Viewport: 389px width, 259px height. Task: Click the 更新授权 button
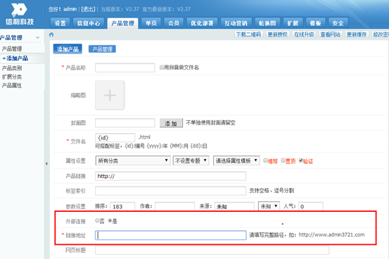[278, 34]
